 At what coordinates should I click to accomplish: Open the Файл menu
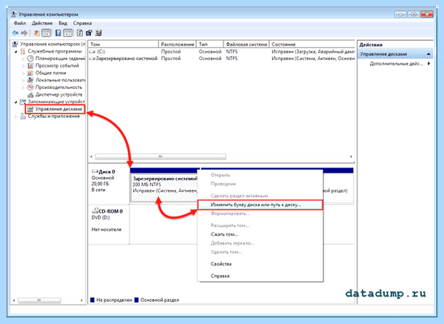[x=20, y=23]
